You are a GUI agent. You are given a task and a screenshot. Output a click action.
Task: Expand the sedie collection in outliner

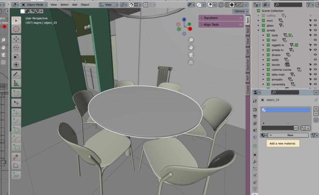pyautogui.click(x=264, y=60)
